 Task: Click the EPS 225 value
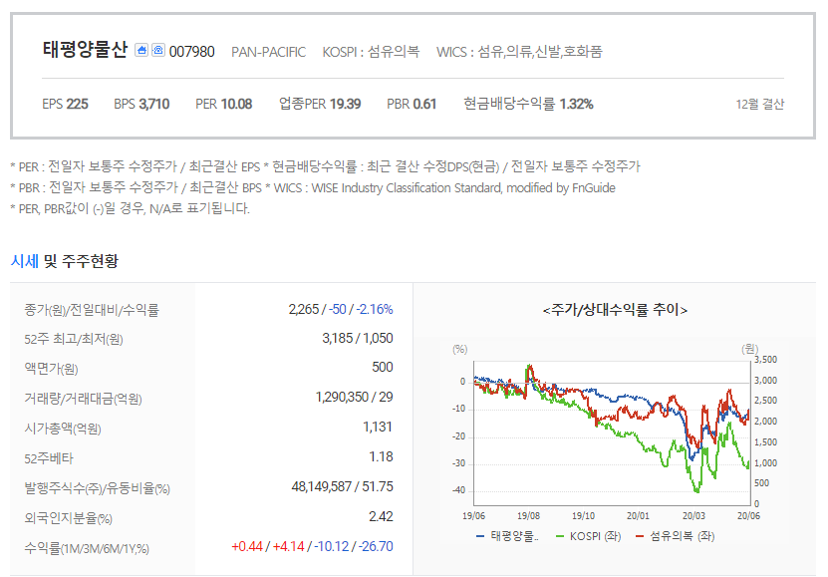pyautogui.click(x=65, y=104)
